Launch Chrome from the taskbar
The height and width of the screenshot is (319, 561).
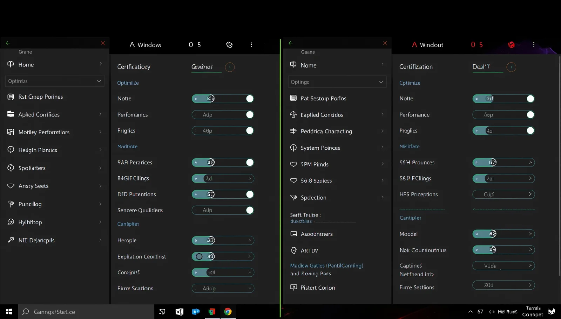point(228,312)
